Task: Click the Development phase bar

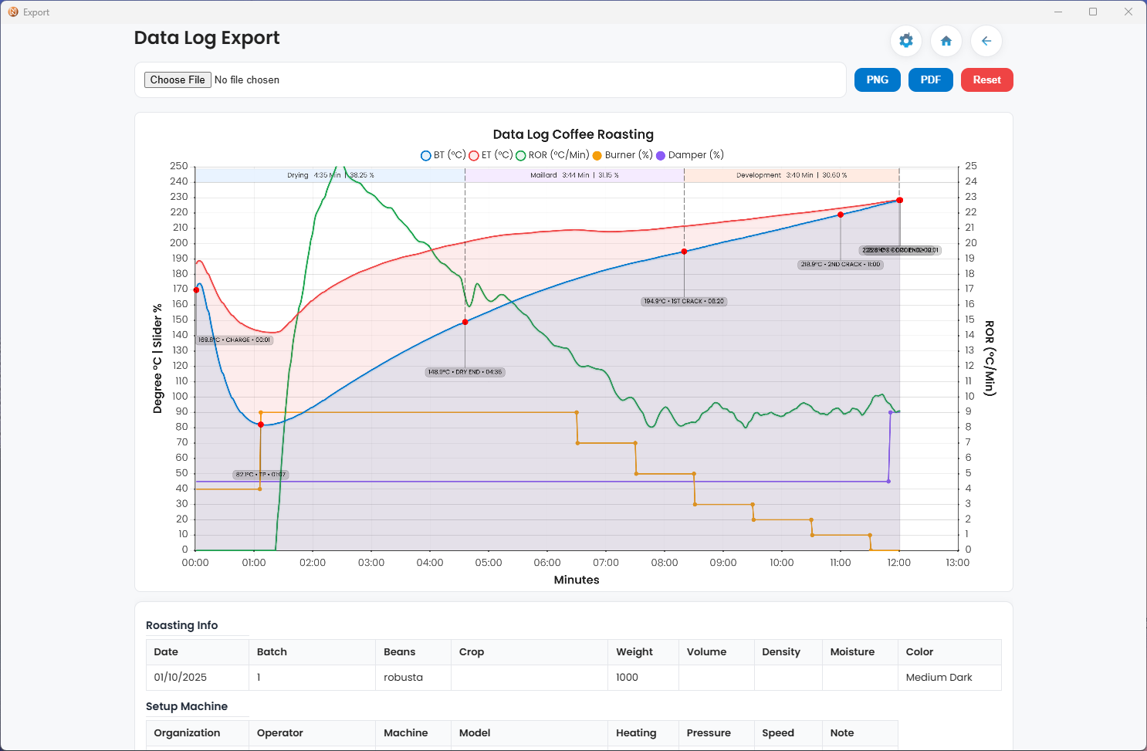Action: pyautogui.click(x=791, y=175)
